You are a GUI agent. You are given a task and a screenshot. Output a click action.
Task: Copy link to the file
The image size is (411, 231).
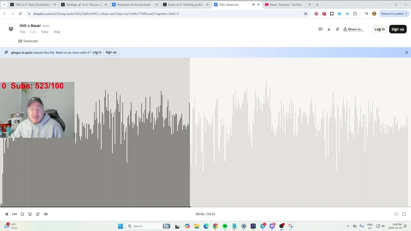[337, 29]
